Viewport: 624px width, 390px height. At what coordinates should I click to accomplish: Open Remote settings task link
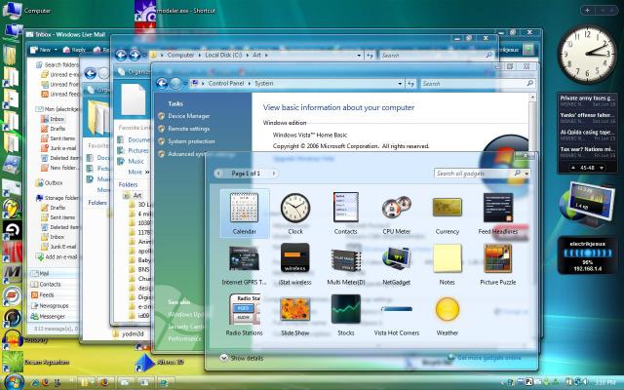188,129
